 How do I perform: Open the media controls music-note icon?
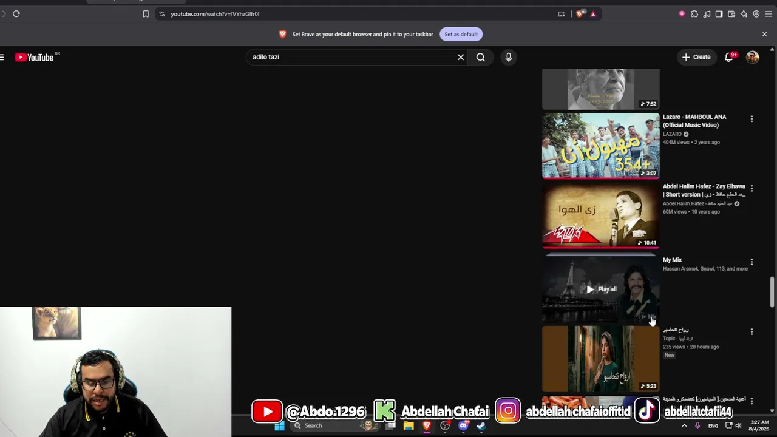click(707, 14)
